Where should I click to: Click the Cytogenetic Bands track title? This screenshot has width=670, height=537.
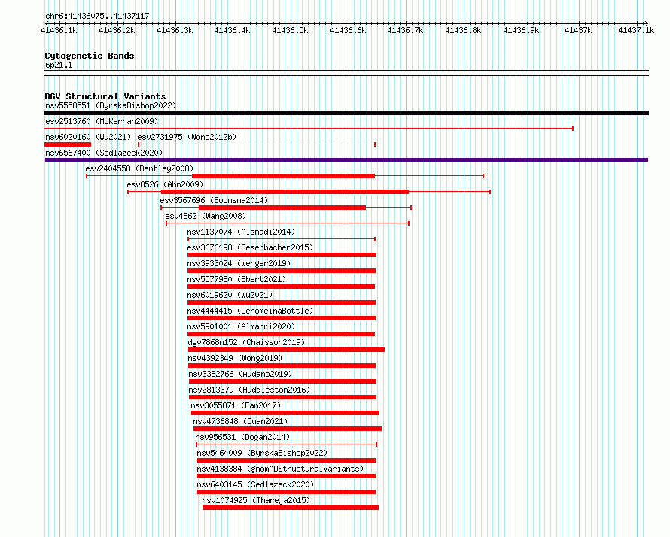pos(90,56)
